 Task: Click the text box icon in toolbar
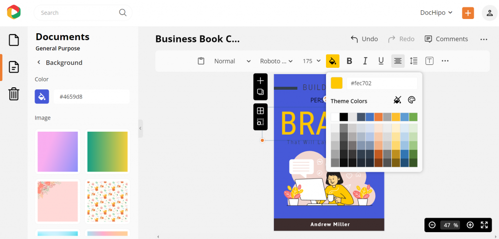pos(429,61)
